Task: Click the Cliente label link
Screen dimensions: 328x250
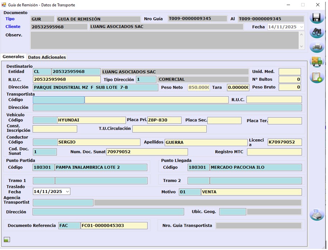Action: click(13, 27)
